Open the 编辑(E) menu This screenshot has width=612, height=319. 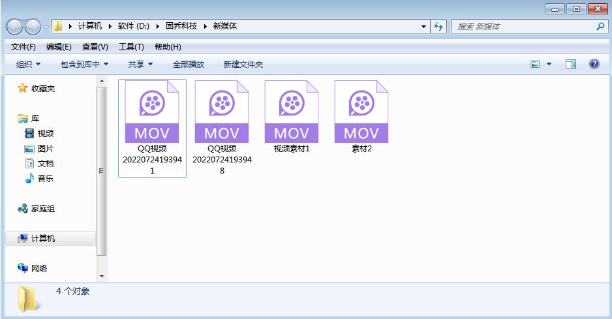59,47
